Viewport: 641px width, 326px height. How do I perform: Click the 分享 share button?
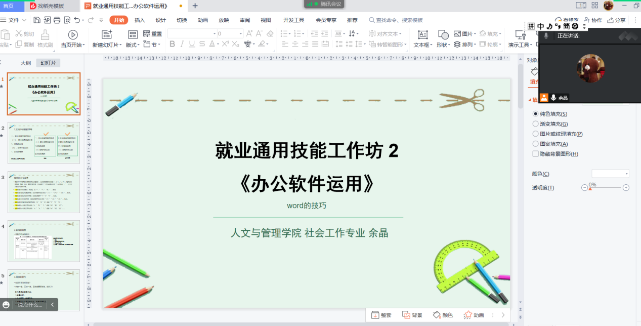tap(616, 20)
